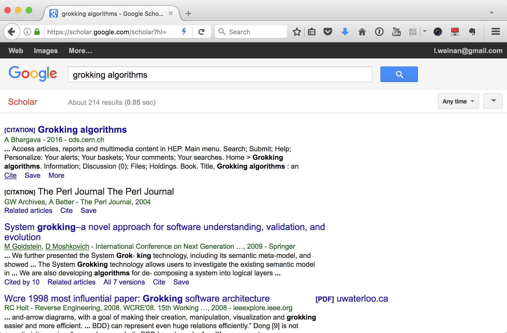Open downloads with the blue arrow icon
Viewport: 507px width, 333px height.
(x=345, y=32)
